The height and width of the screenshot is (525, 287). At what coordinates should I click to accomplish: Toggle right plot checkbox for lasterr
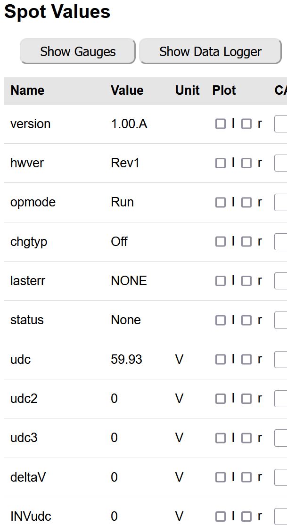coord(246,281)
